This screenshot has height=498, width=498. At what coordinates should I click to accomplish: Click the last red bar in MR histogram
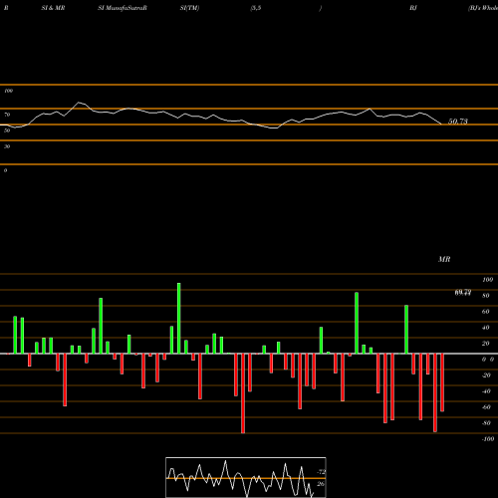(x=442, y=382)
